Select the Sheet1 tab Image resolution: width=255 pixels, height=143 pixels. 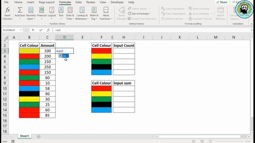(25, 136)
